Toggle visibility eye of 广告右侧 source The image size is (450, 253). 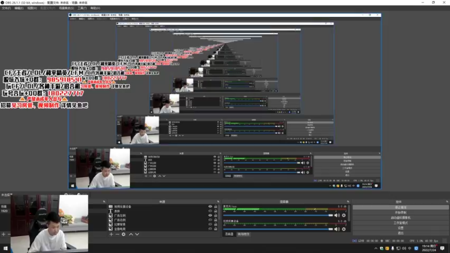(x=210, y=220)
